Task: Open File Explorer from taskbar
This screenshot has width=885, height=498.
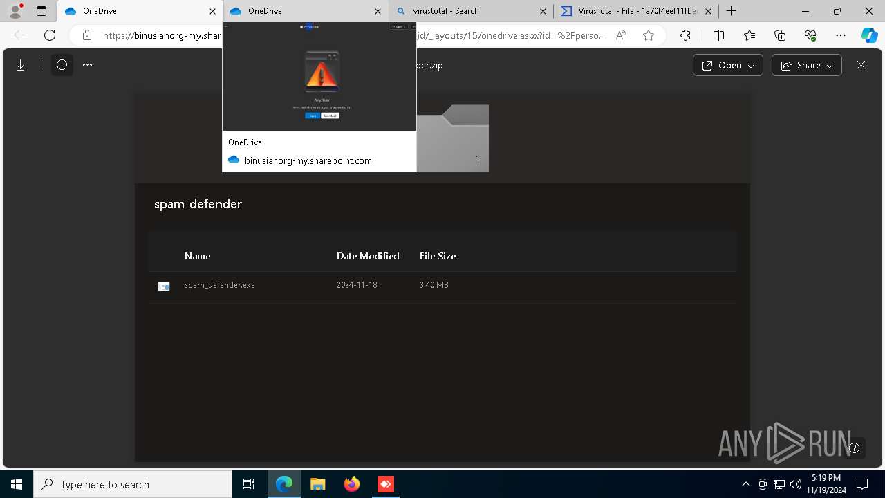Action: (317, 484)
